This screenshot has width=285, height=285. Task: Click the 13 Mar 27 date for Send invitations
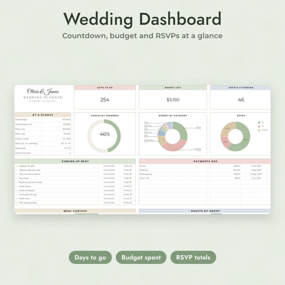pyautogui.click(x=128, y=191)
